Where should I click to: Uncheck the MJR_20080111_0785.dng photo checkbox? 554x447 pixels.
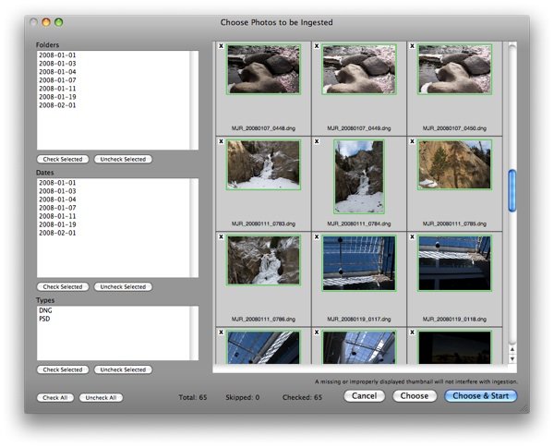tap(414, 141)
